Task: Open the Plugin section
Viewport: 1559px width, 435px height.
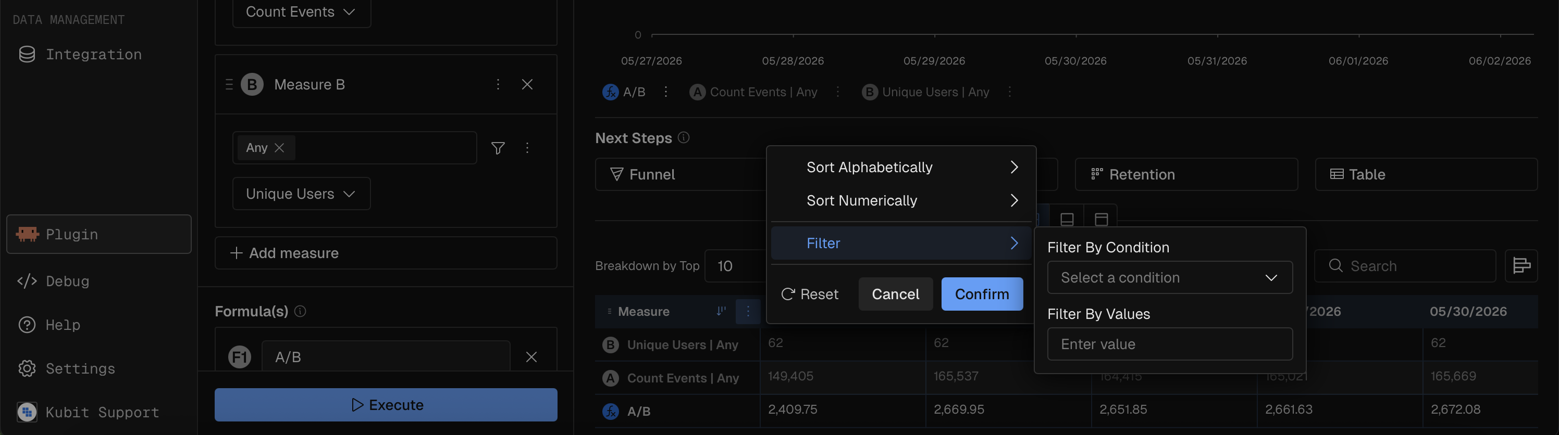Action: point(99,234)
